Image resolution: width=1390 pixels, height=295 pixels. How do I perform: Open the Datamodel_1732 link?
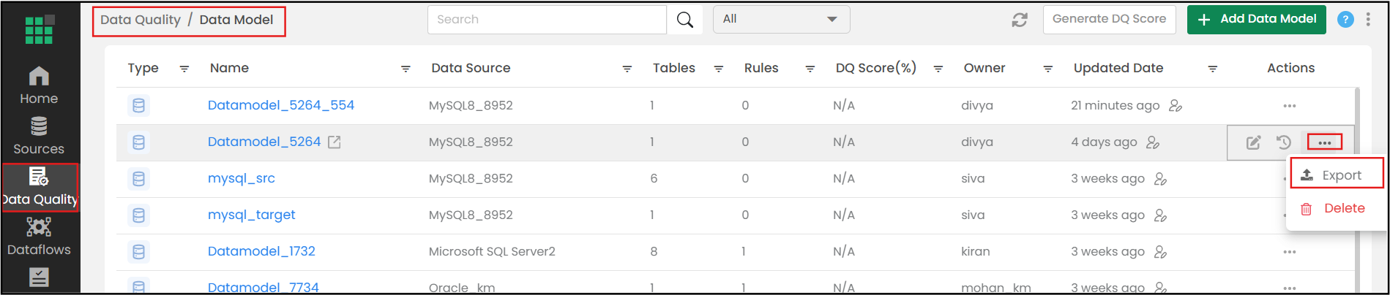[x=261, y=251]
